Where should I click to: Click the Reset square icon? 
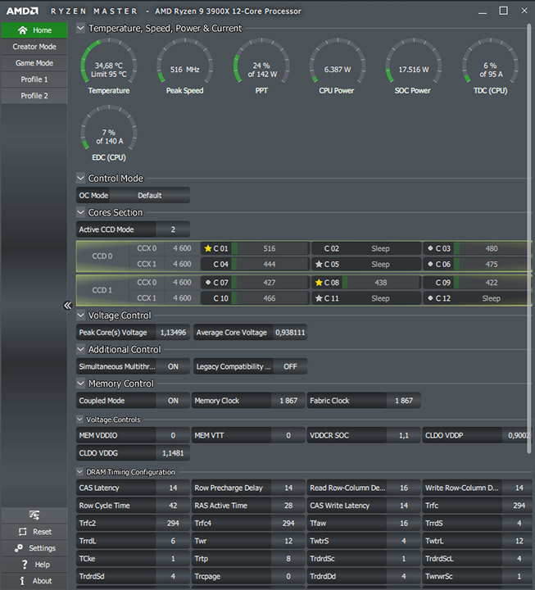23,531
